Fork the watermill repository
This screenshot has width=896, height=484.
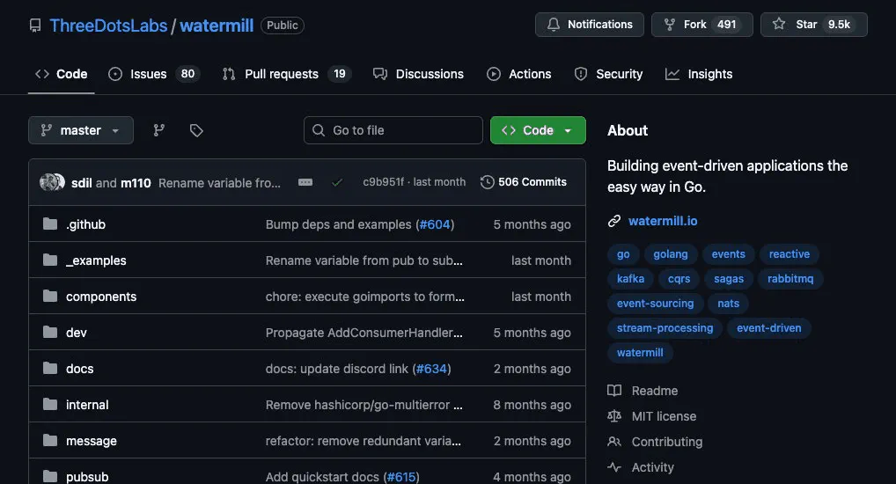(x=701, y=25)
